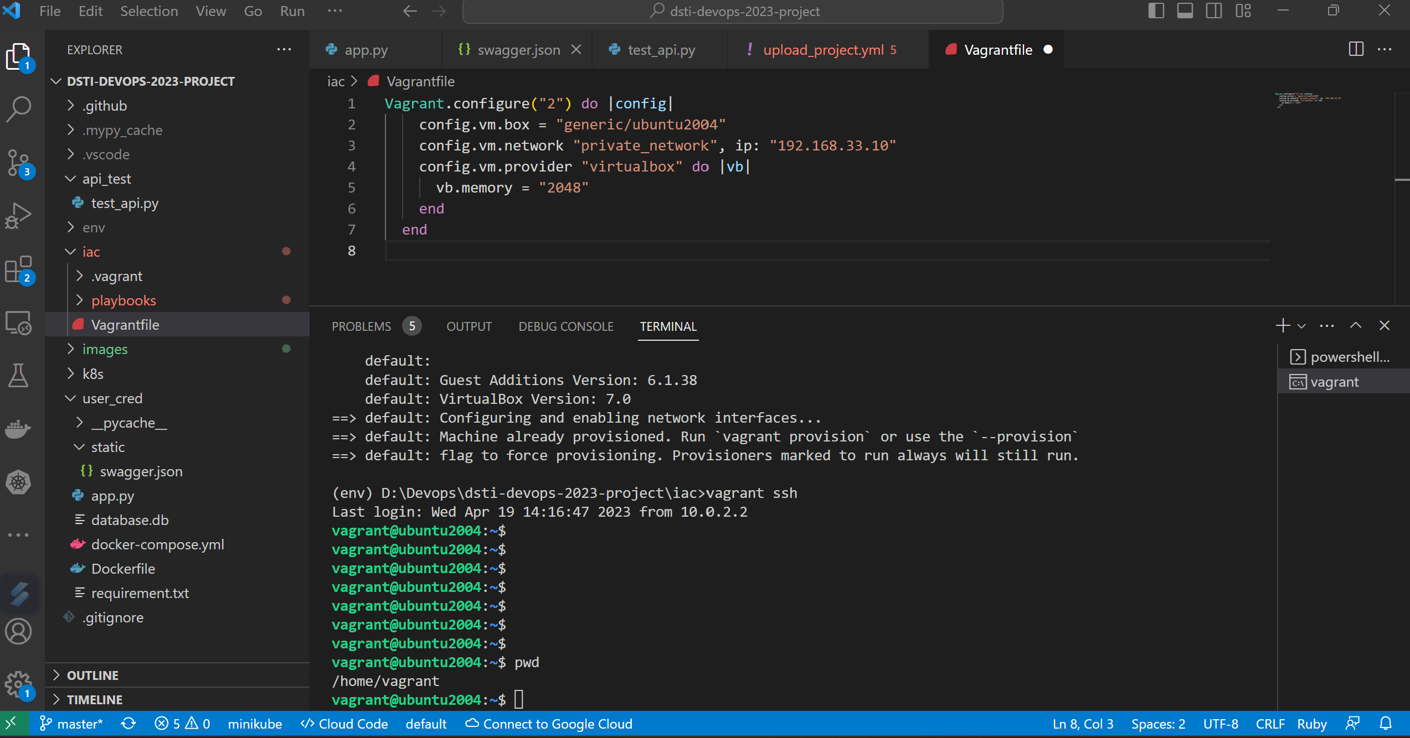Switch to the PROBLEMS tab
Screen dimensions: 1410x738
[361, 326]
